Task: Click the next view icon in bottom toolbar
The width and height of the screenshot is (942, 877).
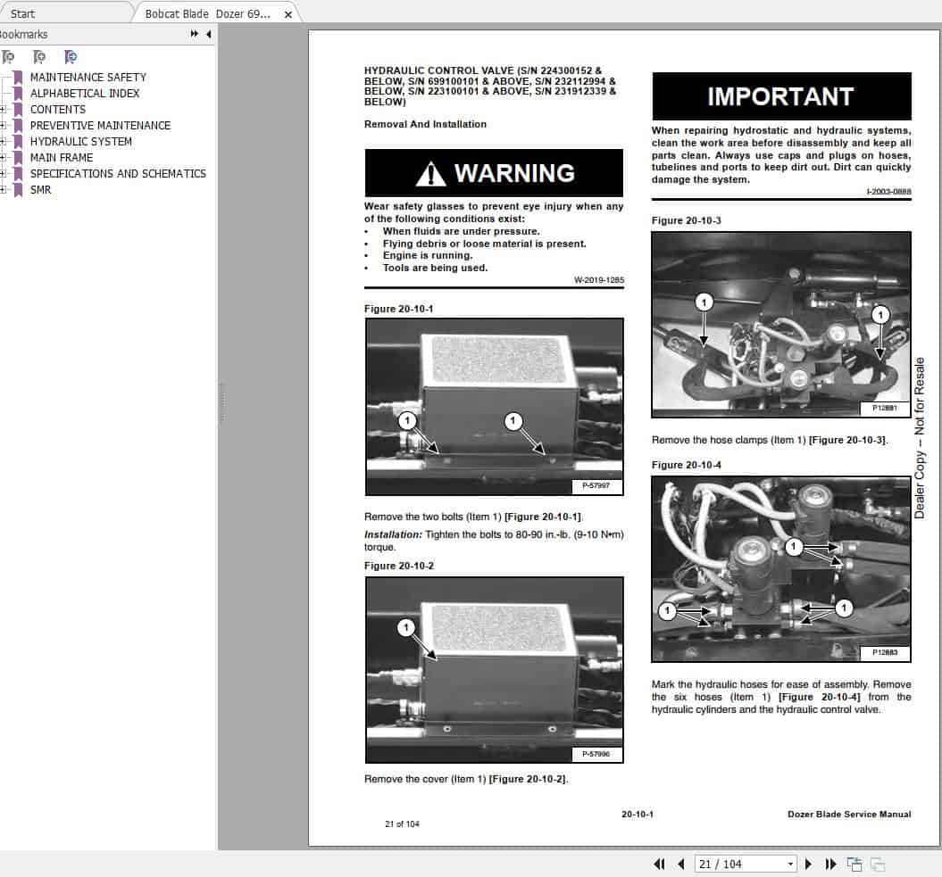Action: pyautogui.click(x=878, y=864)
